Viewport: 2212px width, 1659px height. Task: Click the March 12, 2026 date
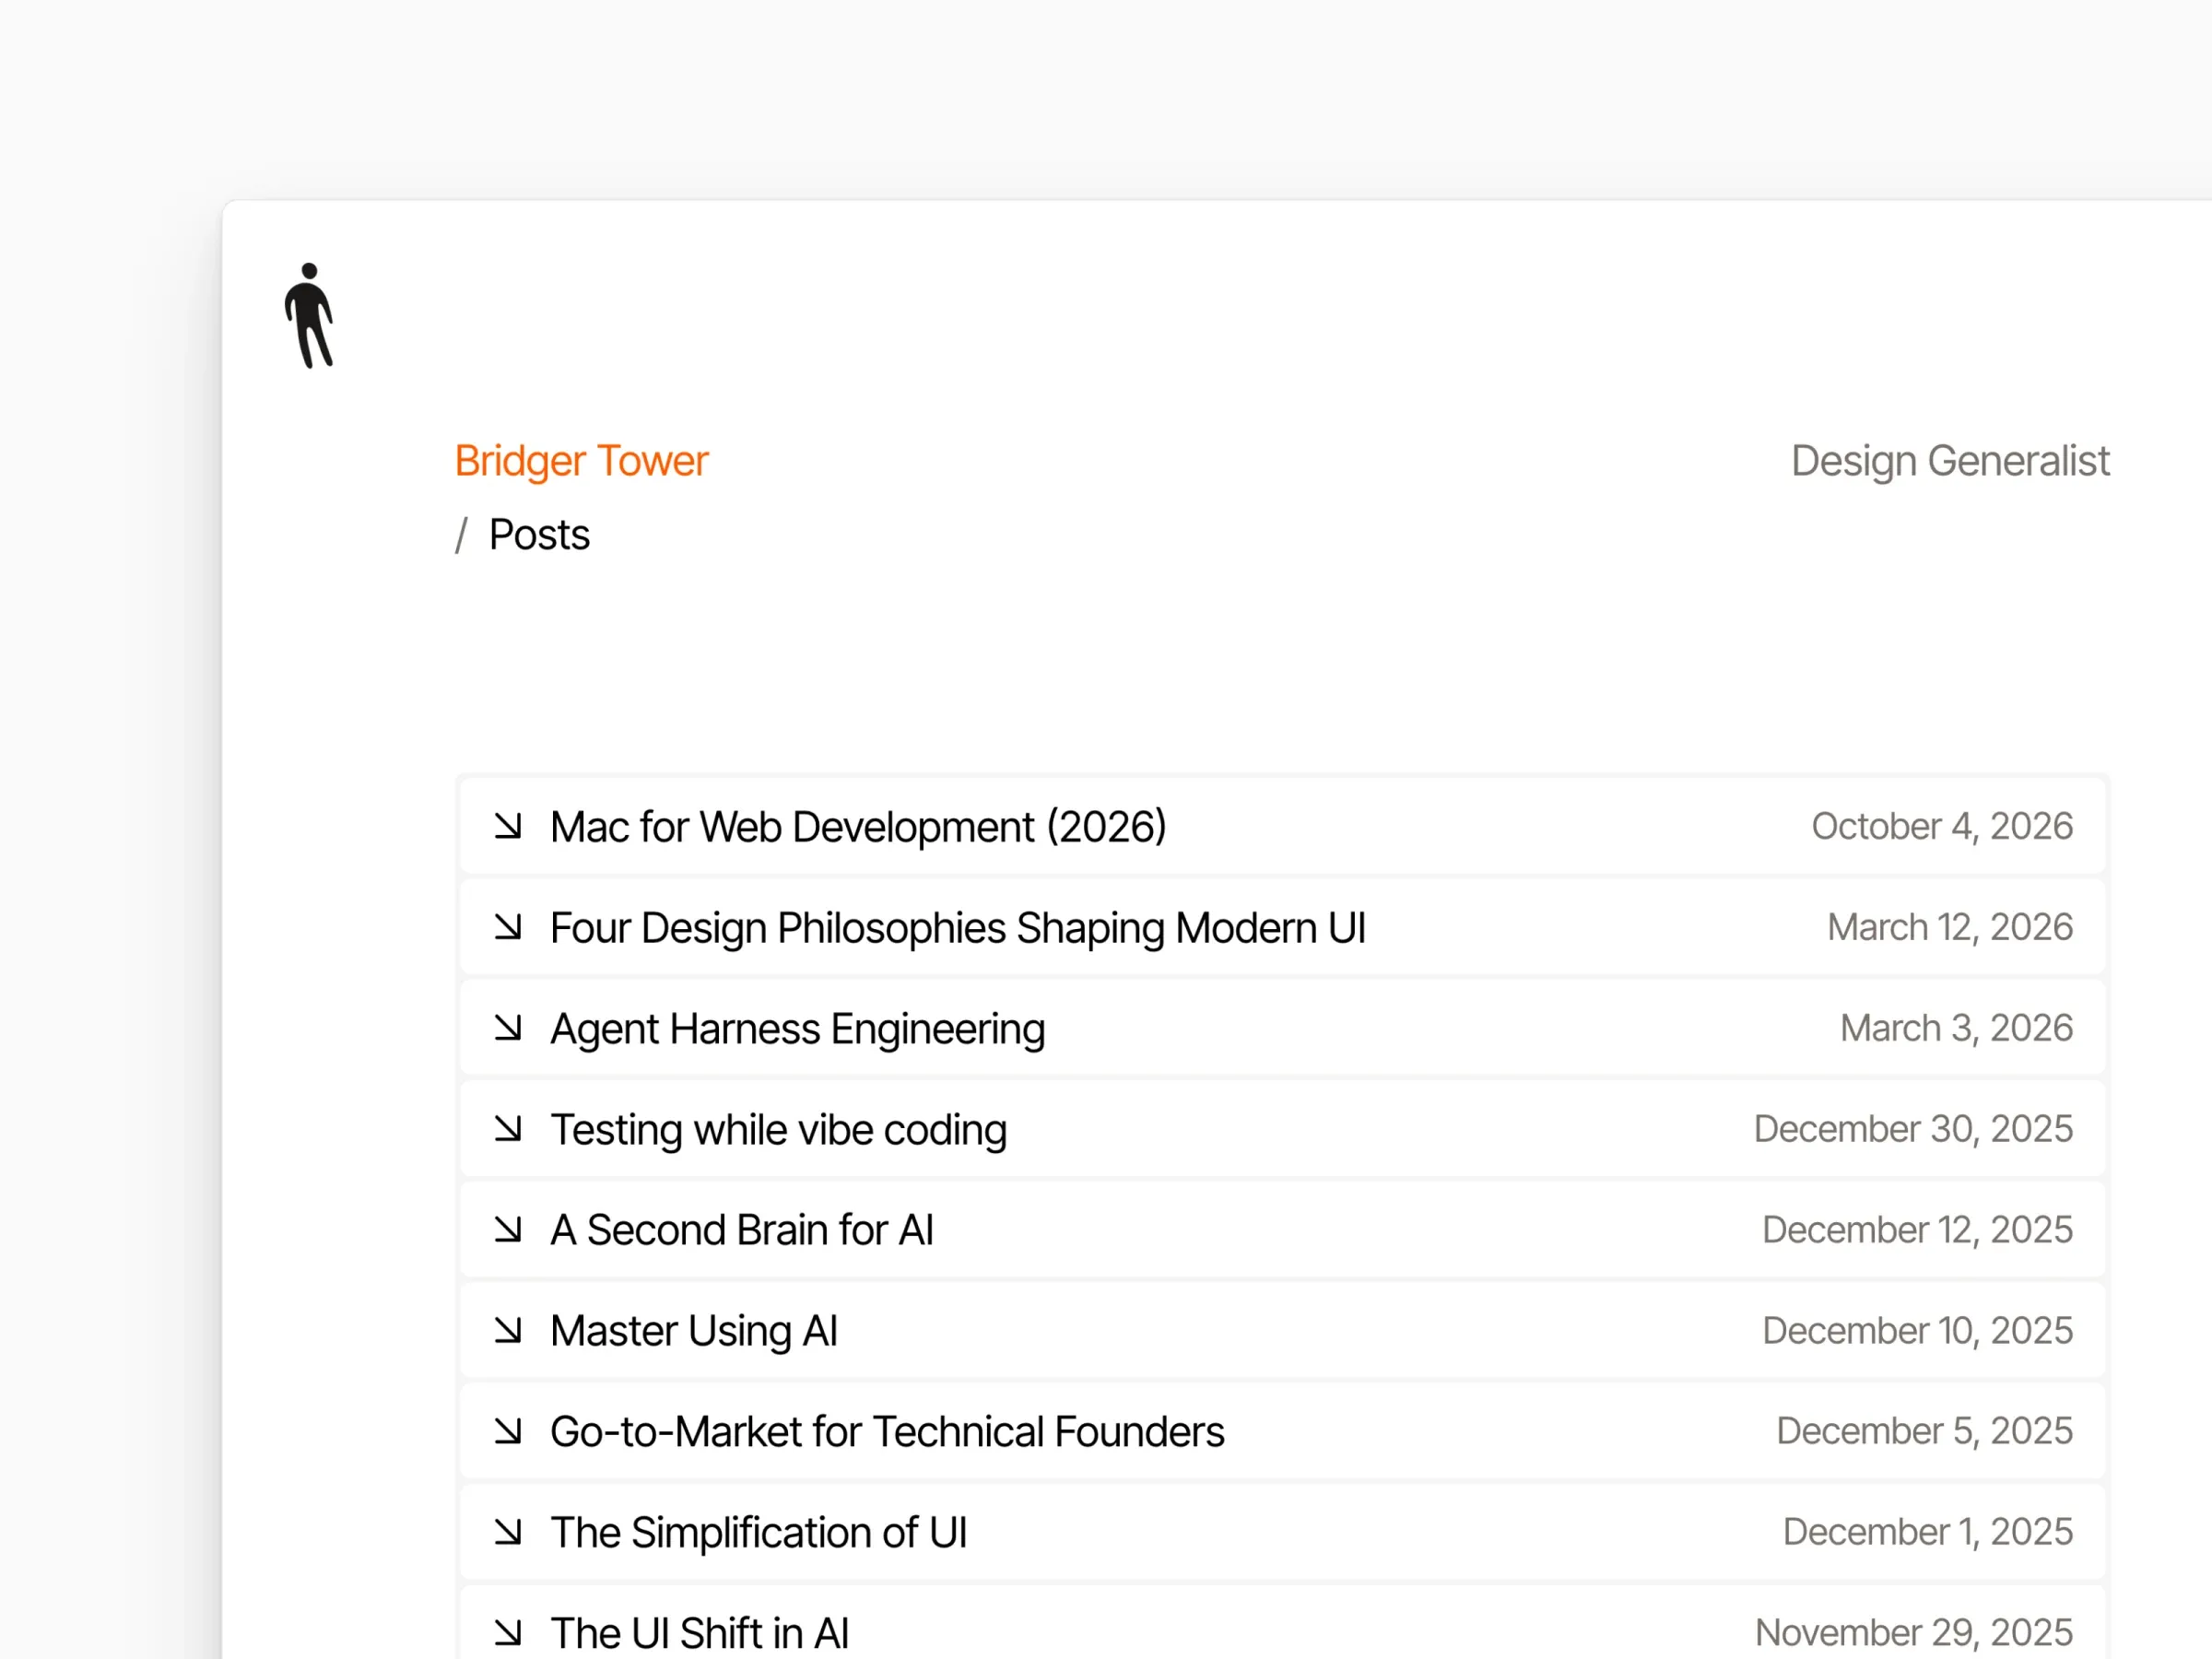[x=1950, y=927]
